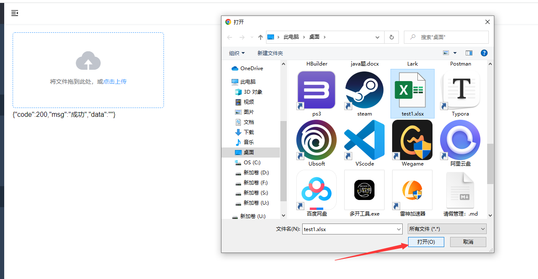Open the help question mark icon

pyautogui.click(x=484, y=53)
